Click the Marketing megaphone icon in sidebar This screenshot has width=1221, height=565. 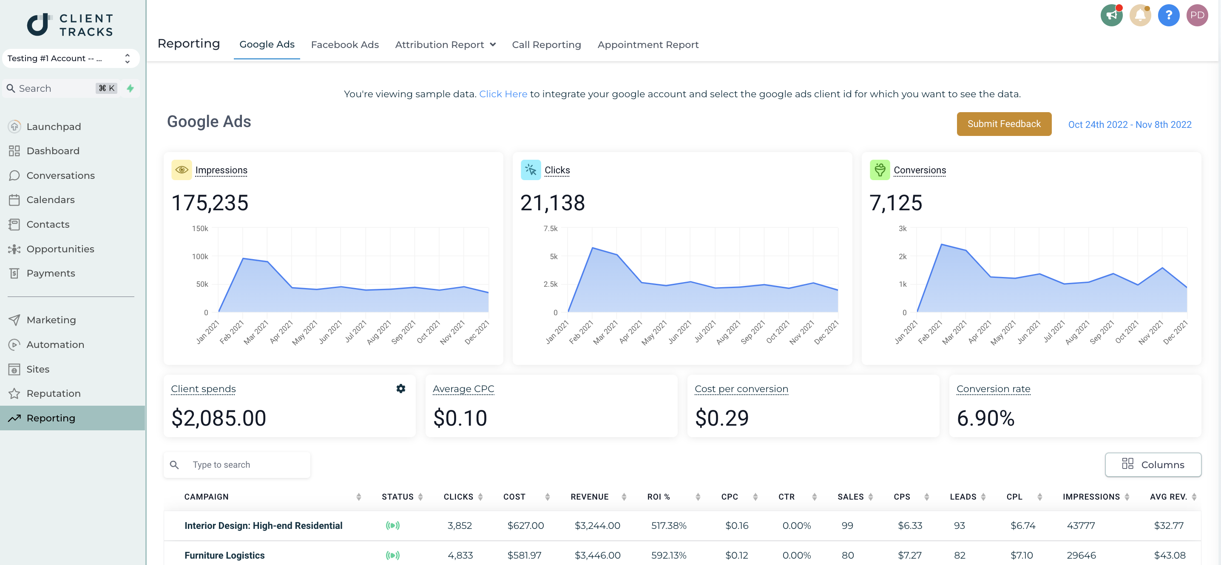14,320
